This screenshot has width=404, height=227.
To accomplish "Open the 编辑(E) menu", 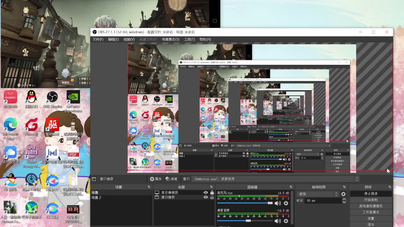I will [113, 39].
